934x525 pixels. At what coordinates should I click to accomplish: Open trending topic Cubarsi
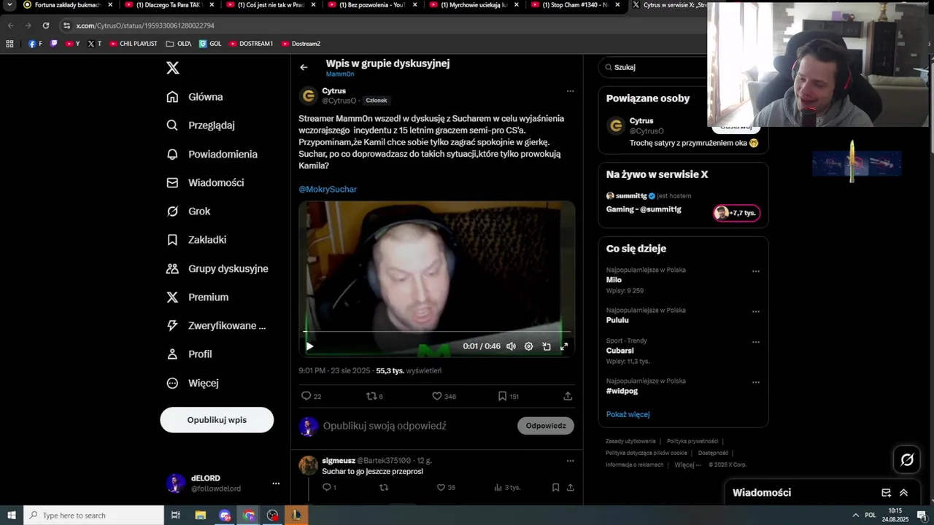pyautogui.click(x=620, y=351)
